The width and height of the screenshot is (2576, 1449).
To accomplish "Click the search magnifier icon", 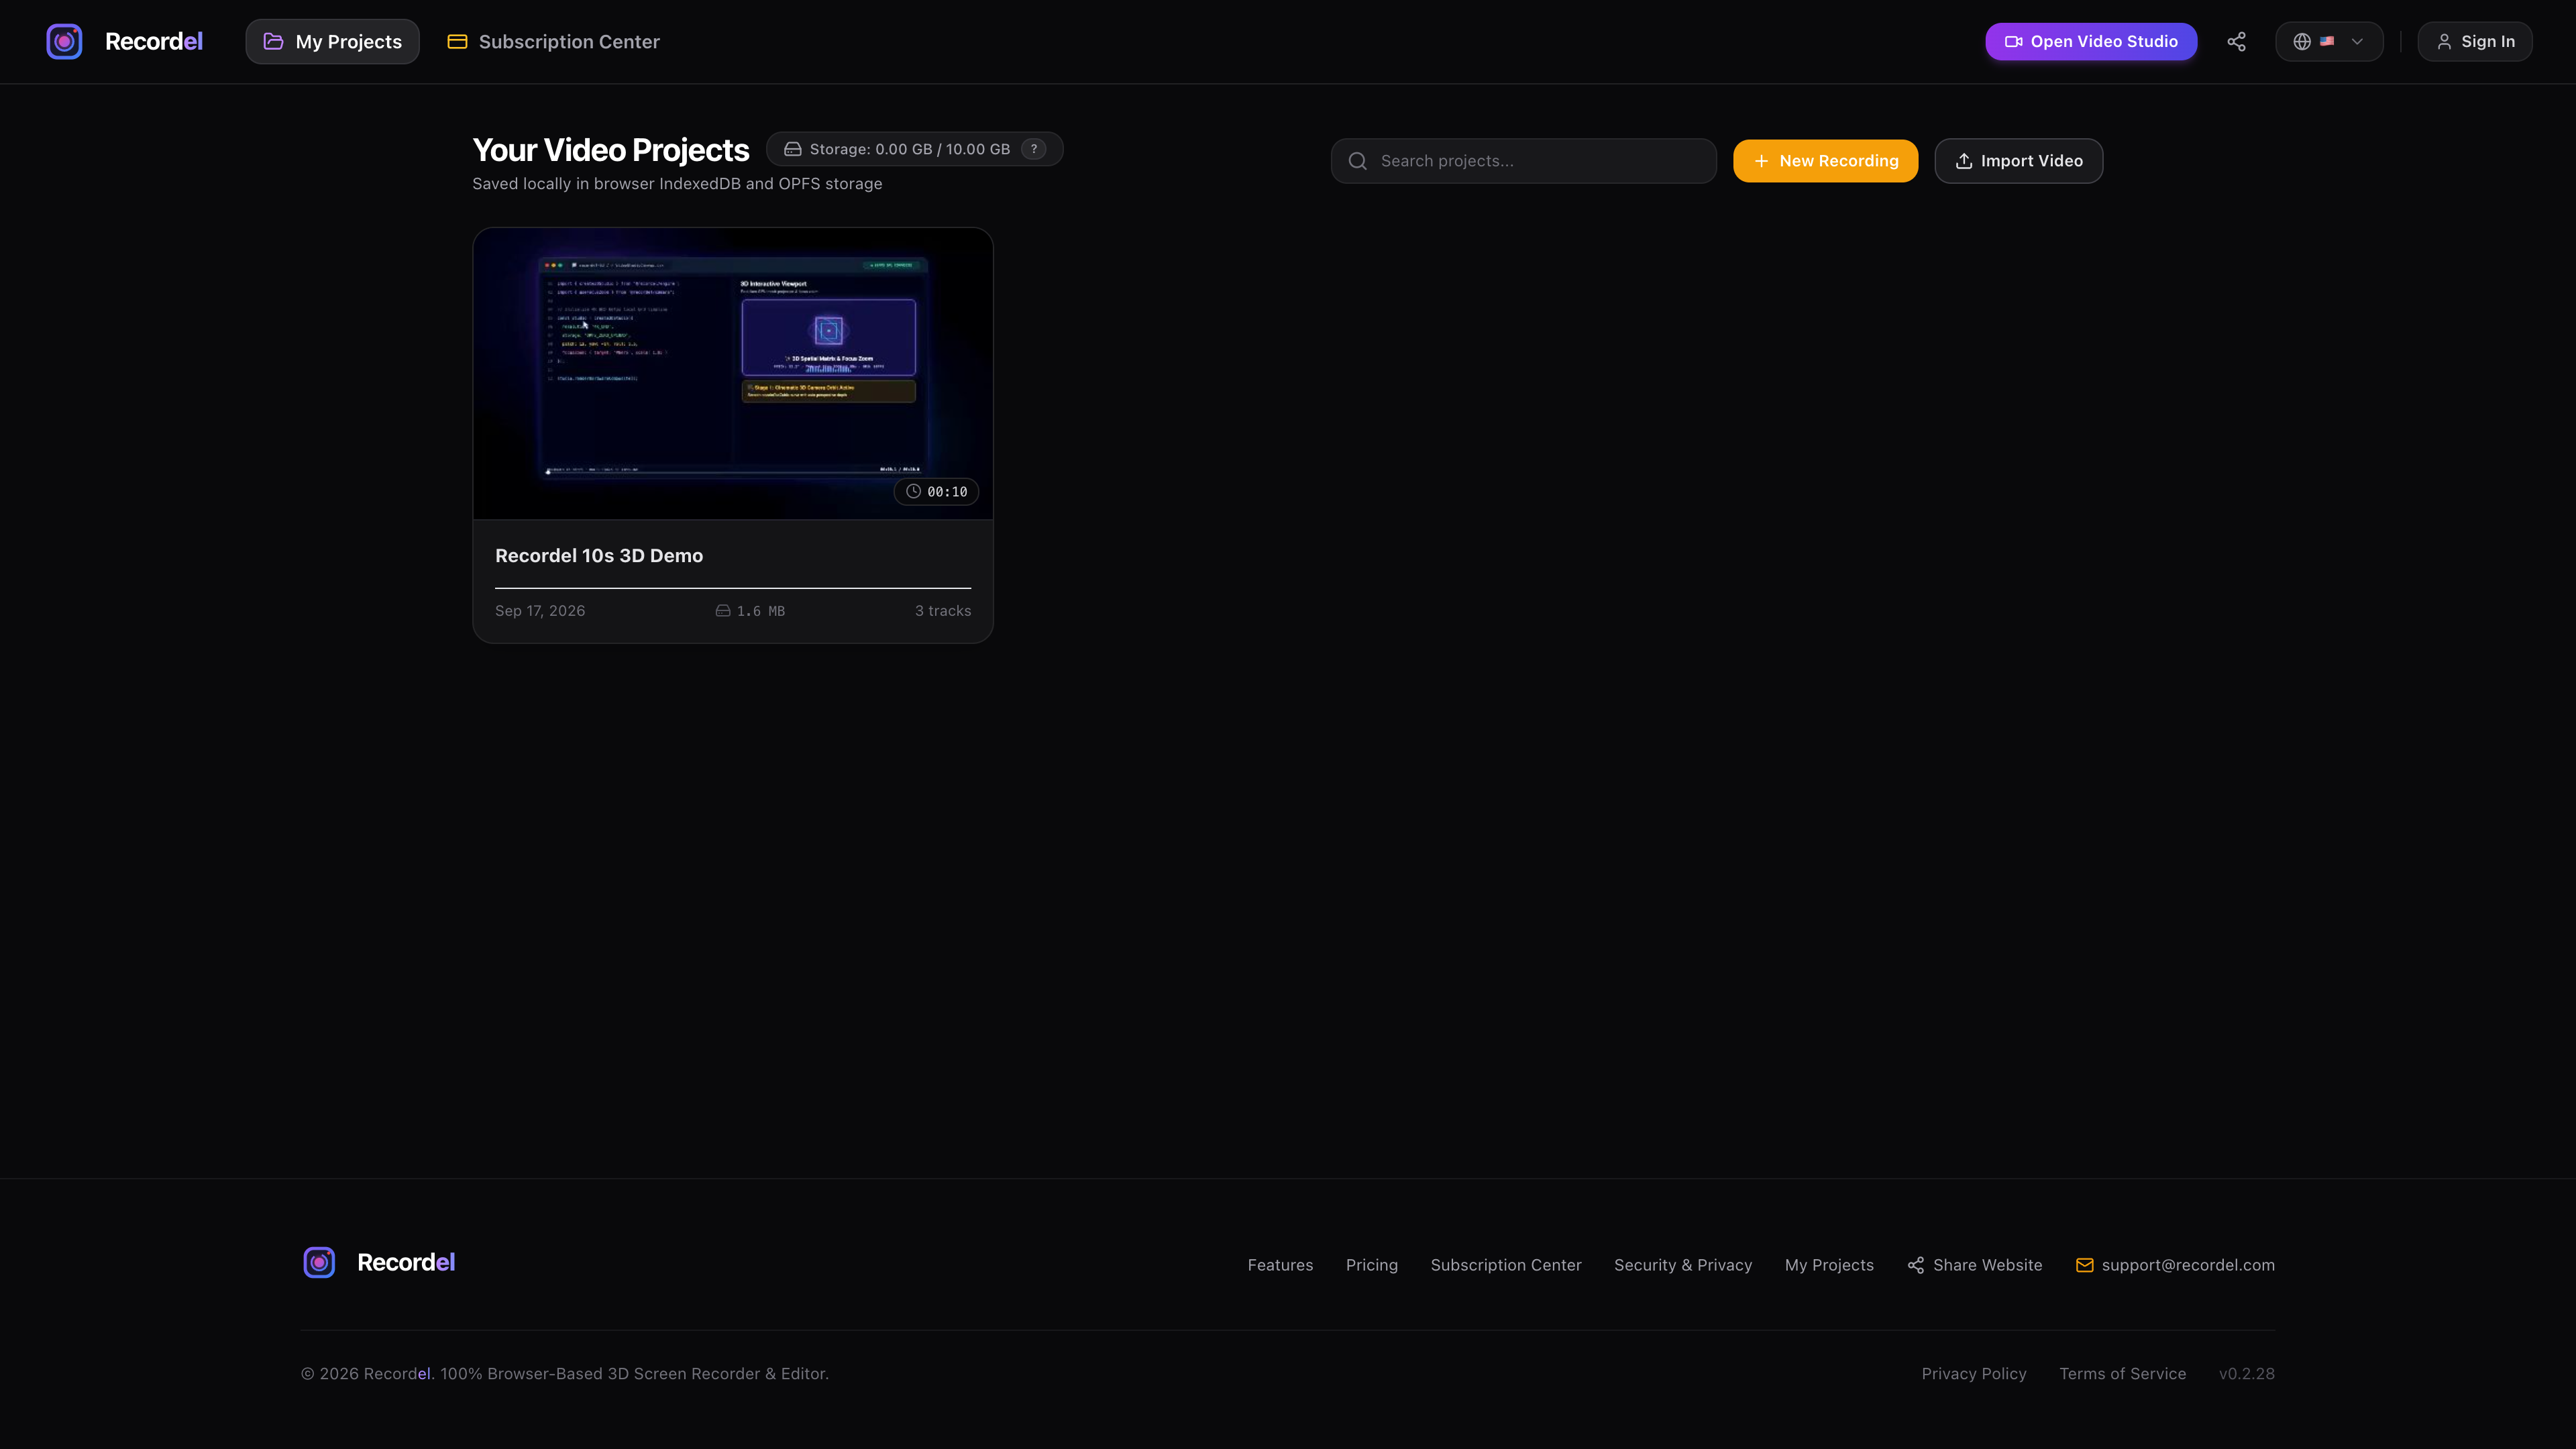I will (x=1357, y=161).
